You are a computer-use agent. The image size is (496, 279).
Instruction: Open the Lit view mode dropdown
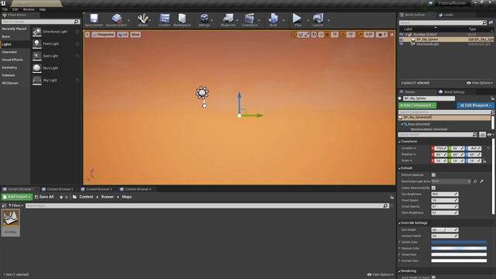click(x=122, y=34)
